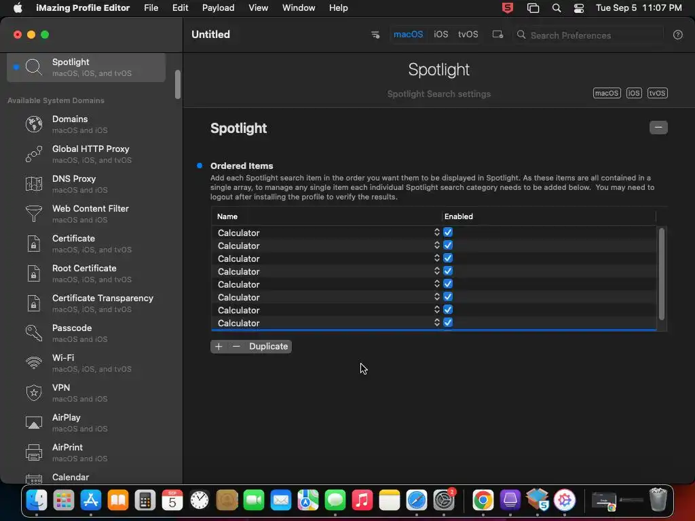
Task: Select the AirPlay payload
Action: coord(86,423)
